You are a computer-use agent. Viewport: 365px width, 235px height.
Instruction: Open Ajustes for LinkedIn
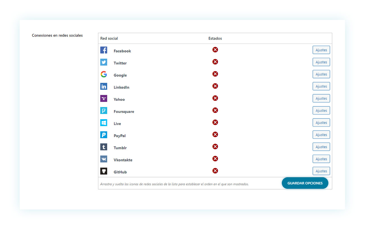(x=321, y=86)
